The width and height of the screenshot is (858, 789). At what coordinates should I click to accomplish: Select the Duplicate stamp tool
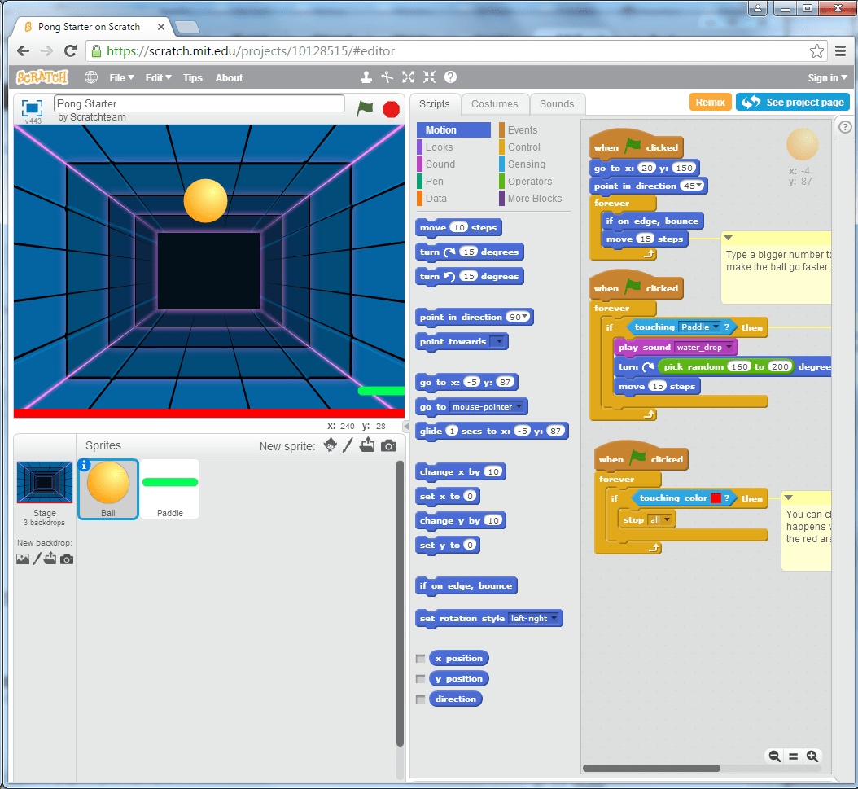[366, 77]
